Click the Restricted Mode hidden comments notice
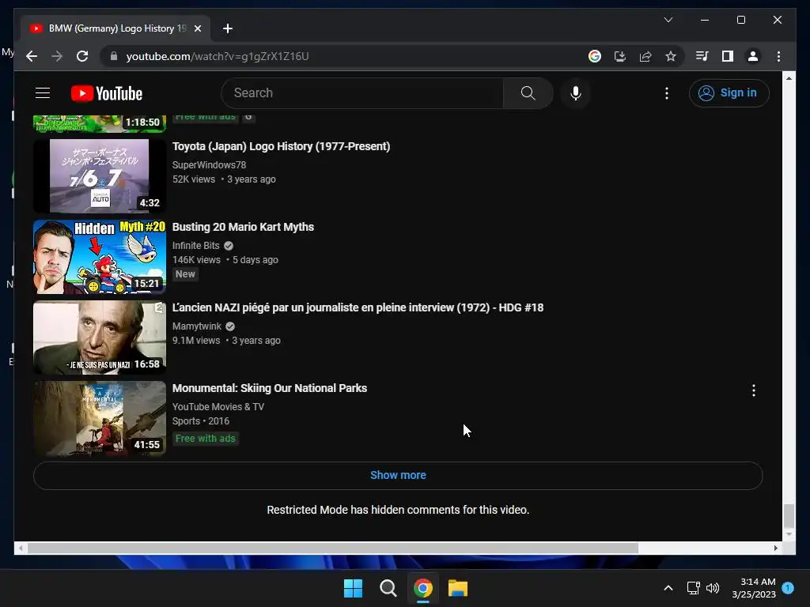This screenshot has width=810, height=607. pos(398,510)
